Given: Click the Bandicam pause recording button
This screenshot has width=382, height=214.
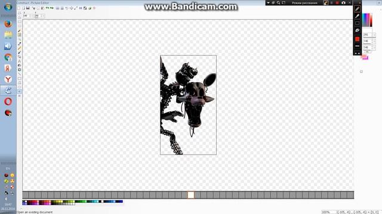Looking at the screenshot, I should 331,3.
